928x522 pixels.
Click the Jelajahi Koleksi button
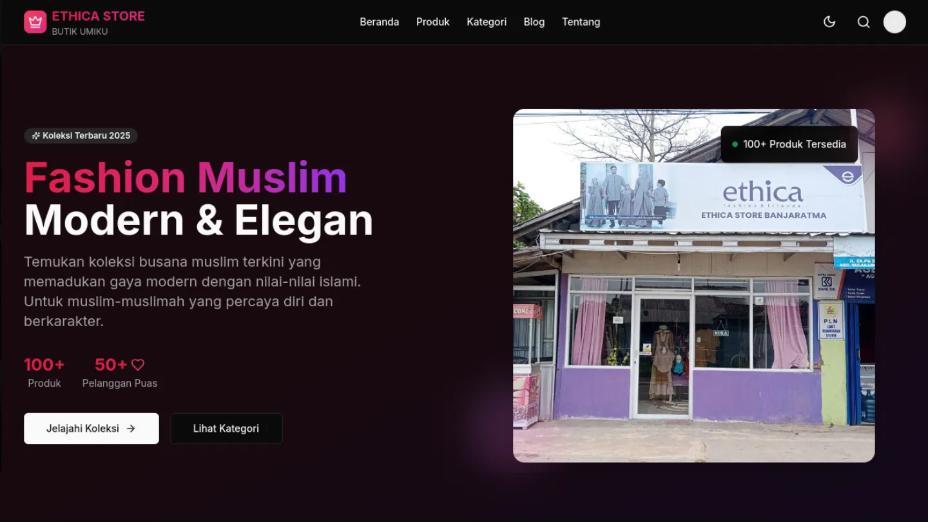point(92,429)
